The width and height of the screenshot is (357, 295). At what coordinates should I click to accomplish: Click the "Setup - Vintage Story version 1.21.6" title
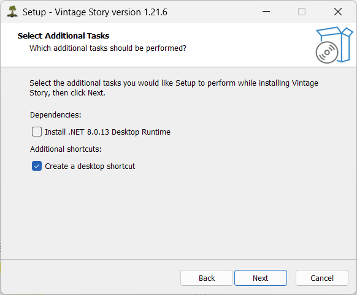coord(95,12)
